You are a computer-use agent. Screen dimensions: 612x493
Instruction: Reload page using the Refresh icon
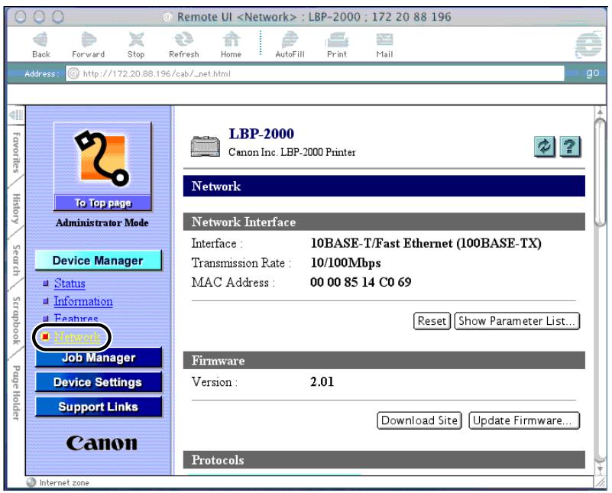click(183, 40)
